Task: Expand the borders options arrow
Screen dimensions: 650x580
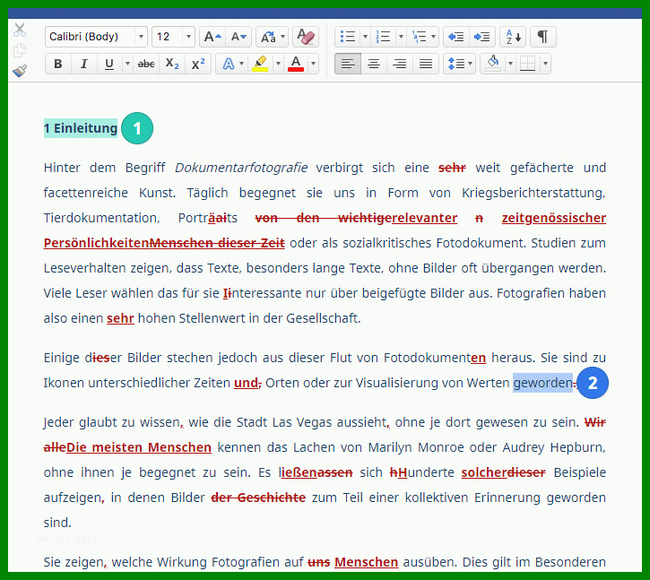Action: [x=545, y=64]
